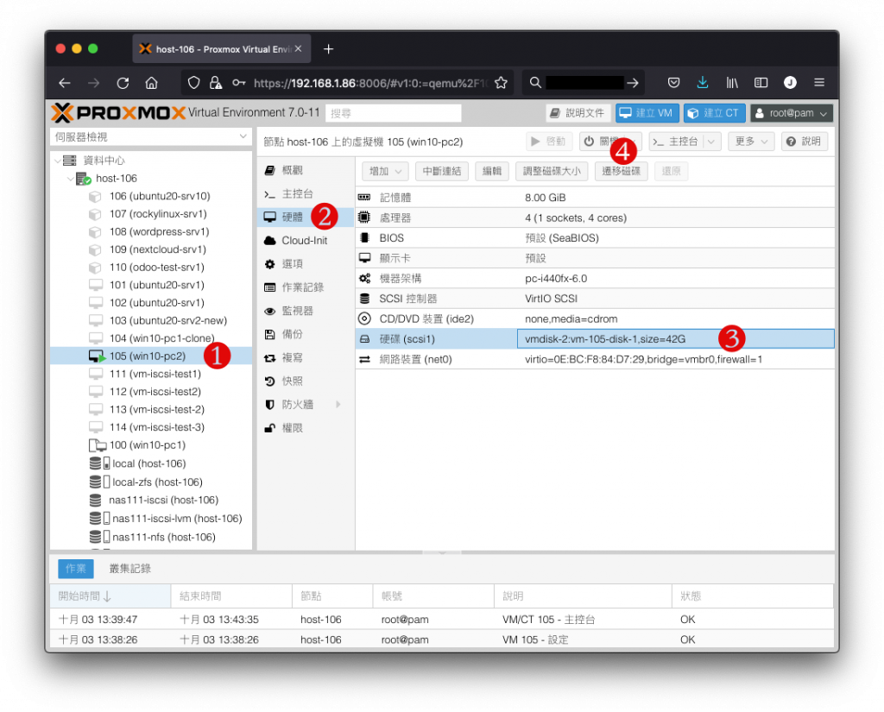Open the root@pam user menu
Screen dimensions: 884x712
click(791, 113)
